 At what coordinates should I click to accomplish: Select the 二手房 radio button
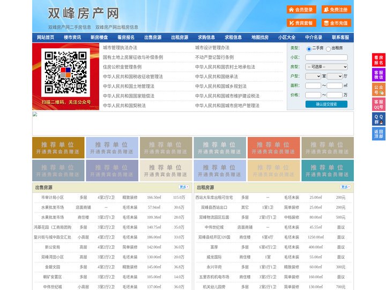click(x=309, y=49)
